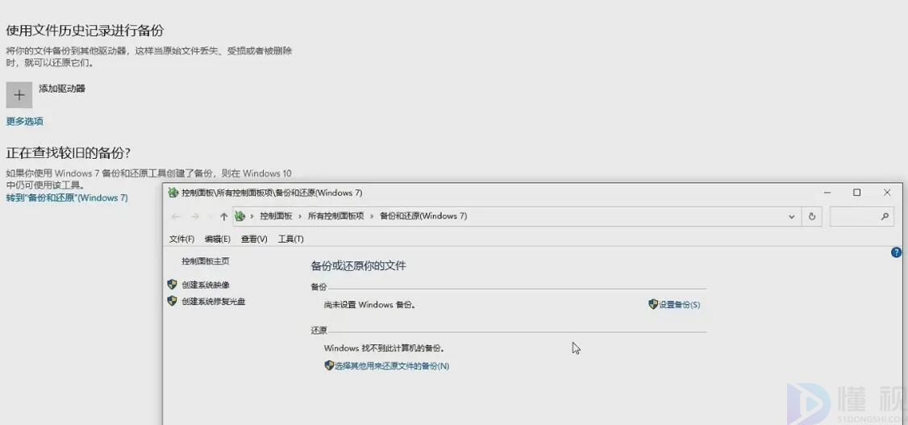This screenshot has height=425, width=908.
Task: Open 控制面板主页 link
Action: 206,261
